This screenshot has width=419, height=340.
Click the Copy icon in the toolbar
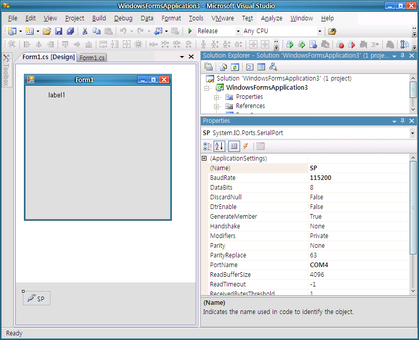(x=96, y=31)
